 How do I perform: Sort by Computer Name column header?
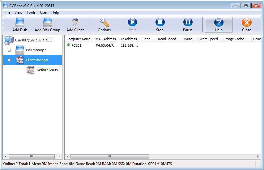(x=79, y=39)
